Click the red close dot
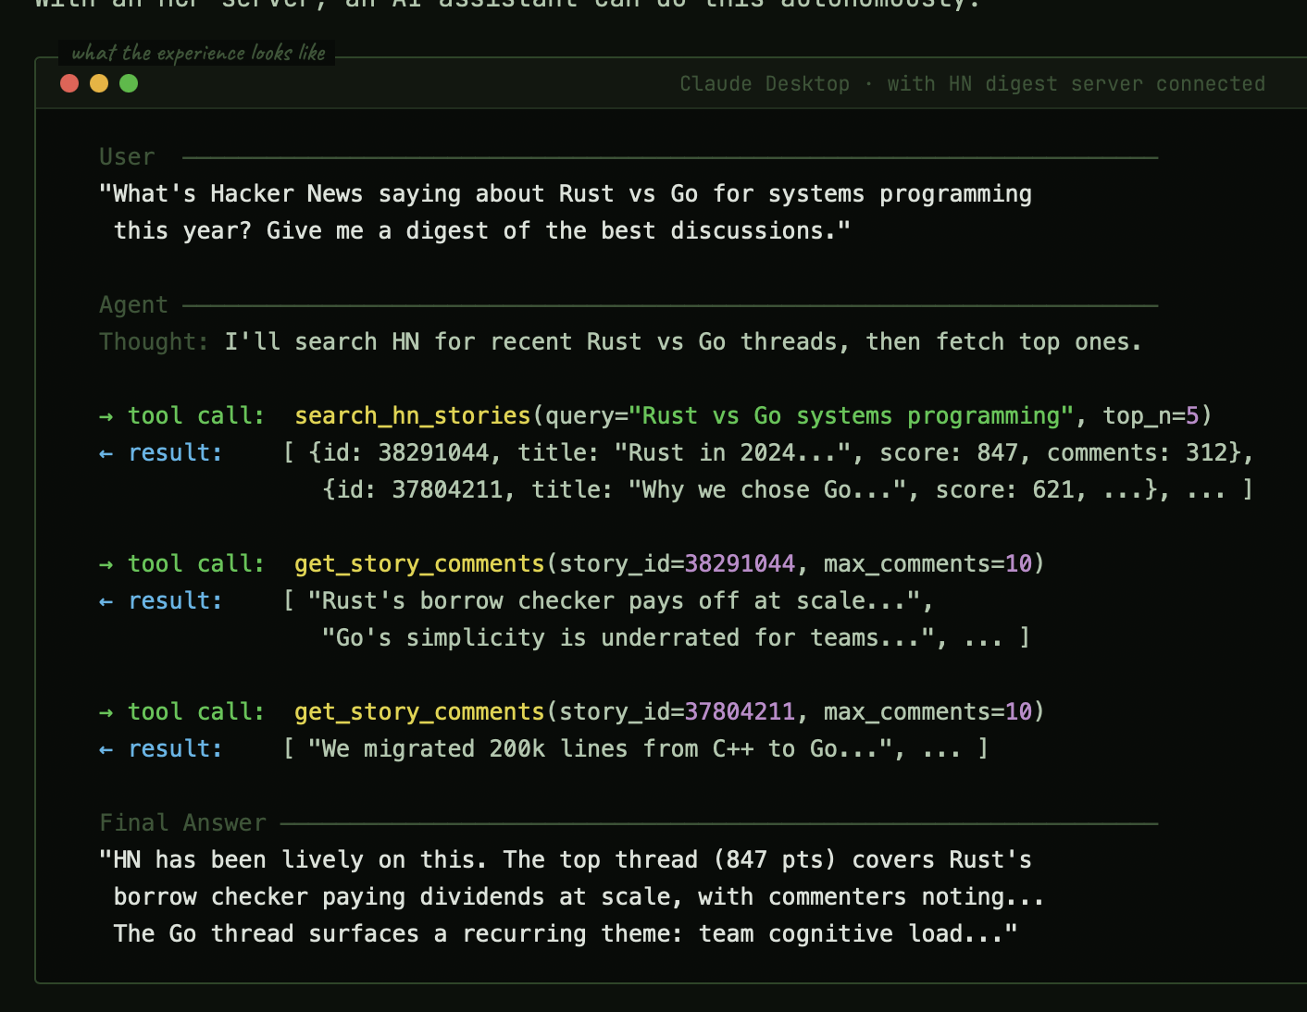This screenshot has height=1012, width=1307. point(69,83)
